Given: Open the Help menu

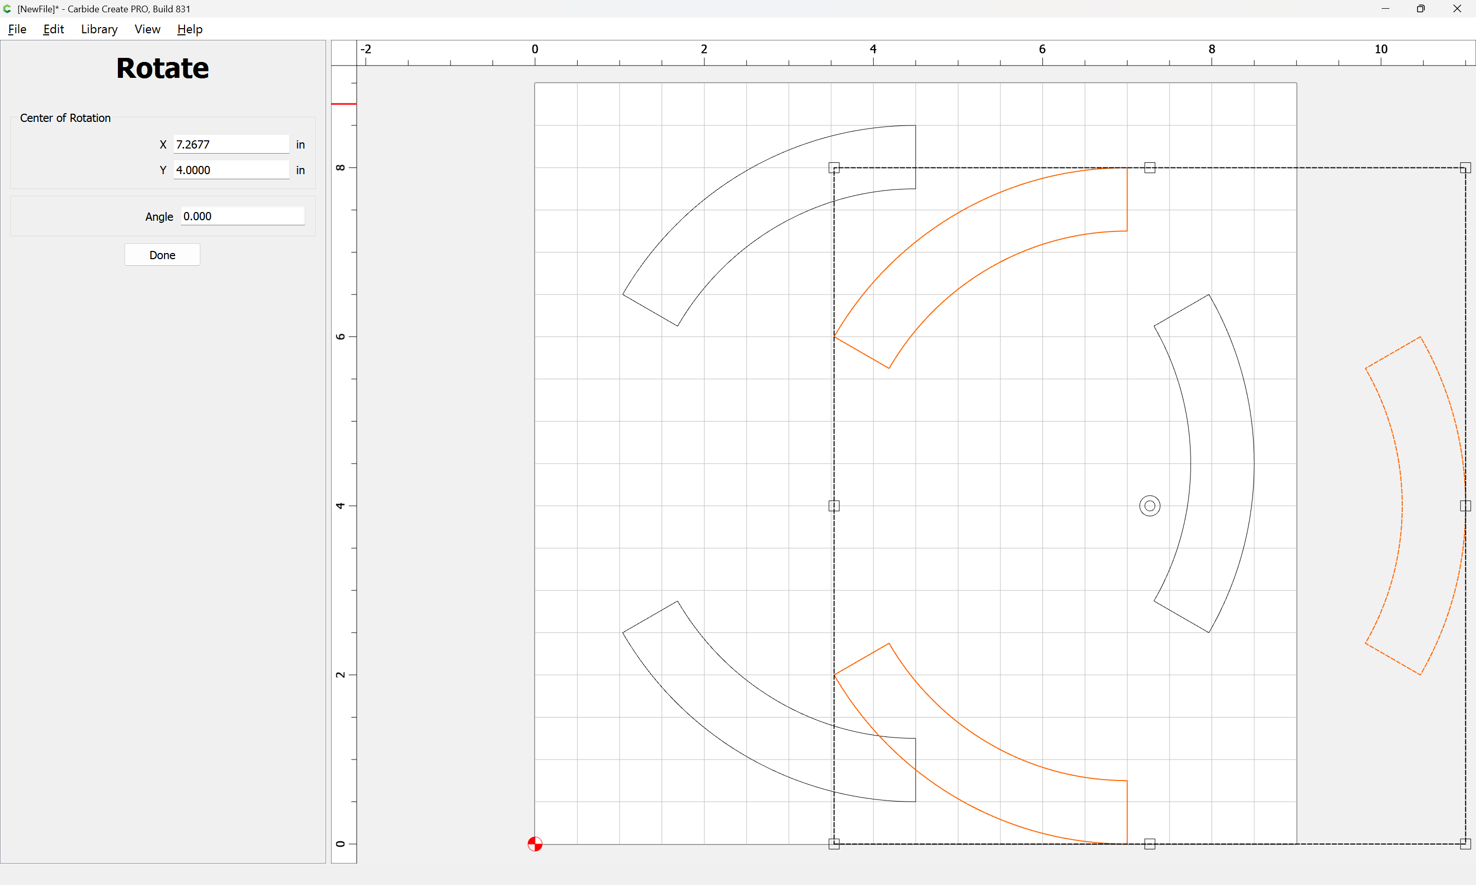Looking at the screenshot, I should pos(190,29).
